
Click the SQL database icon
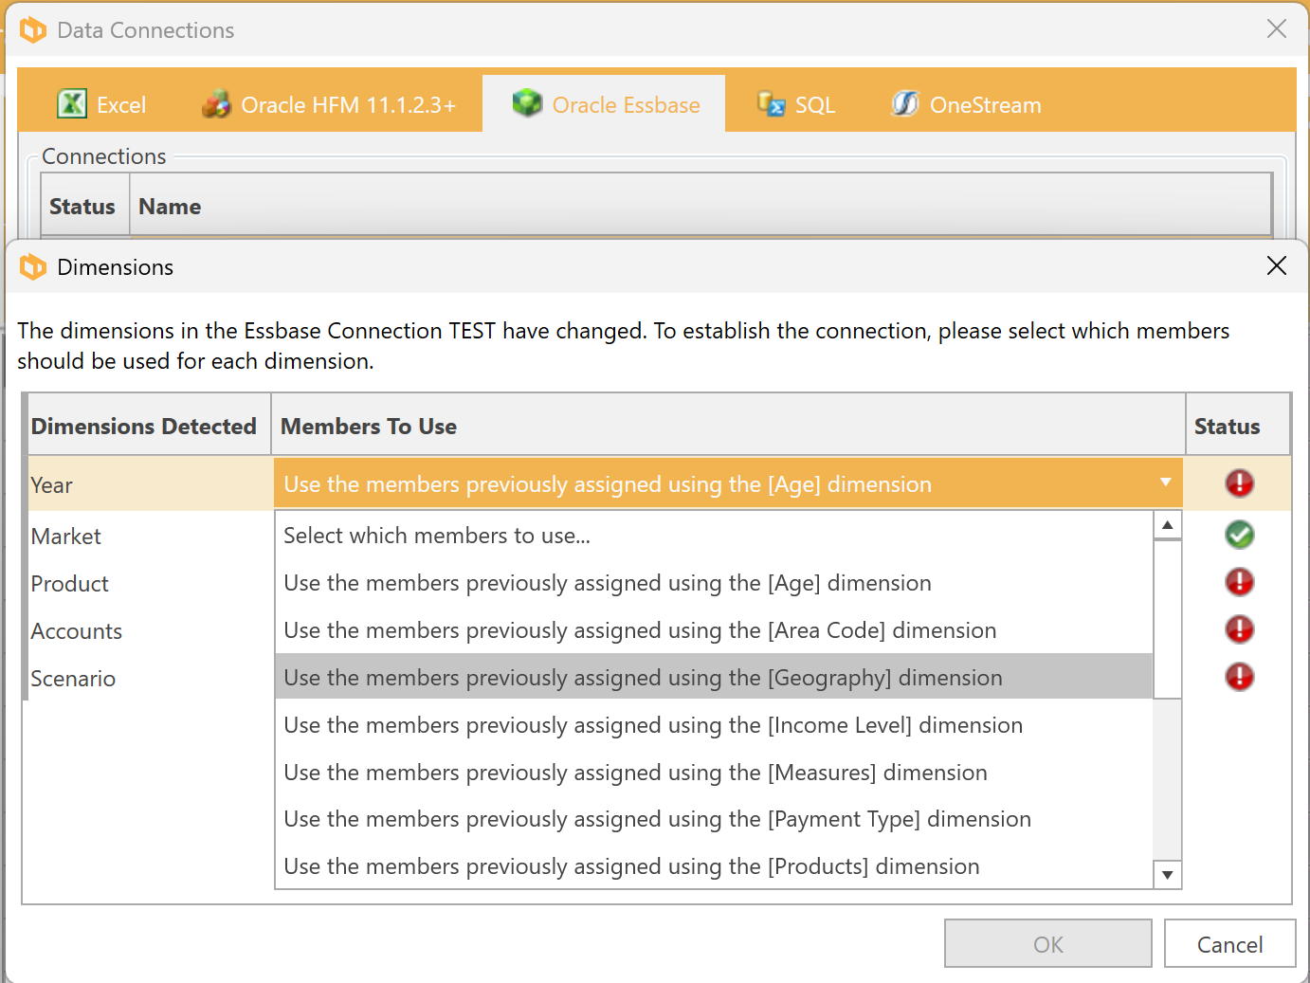pos(771,103)
